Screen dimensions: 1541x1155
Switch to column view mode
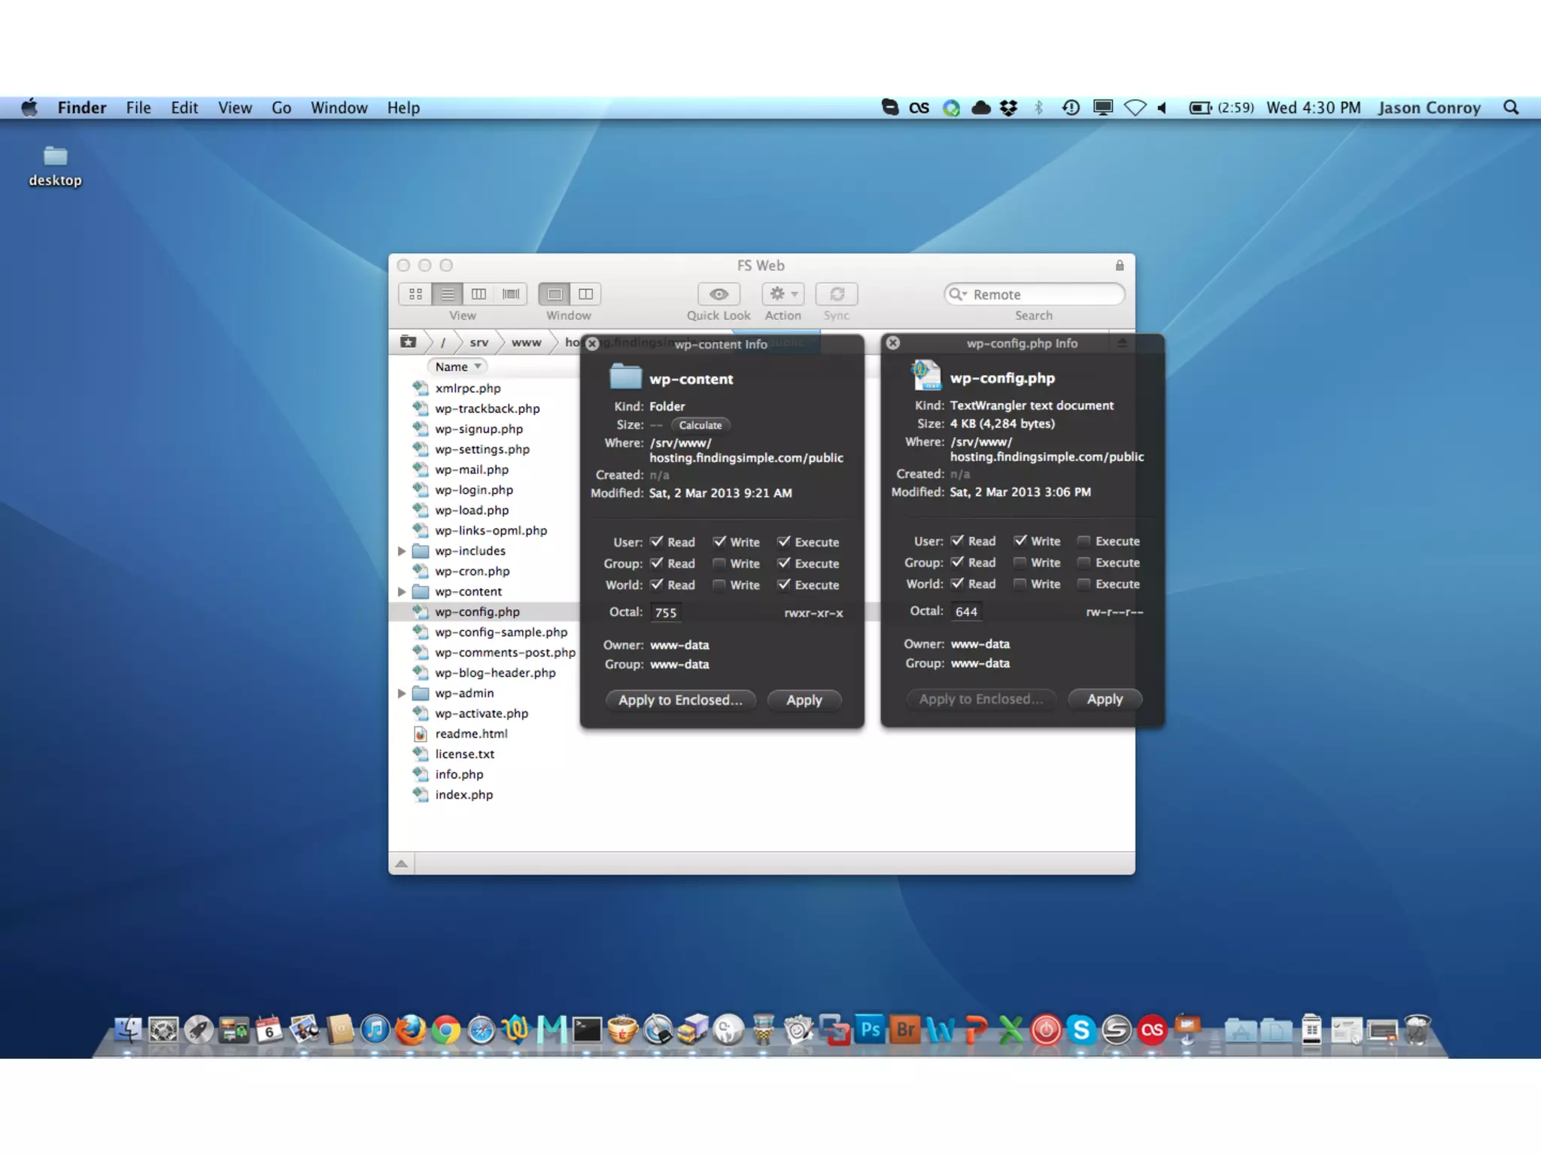pyautogui.click(x=479, y=294)
